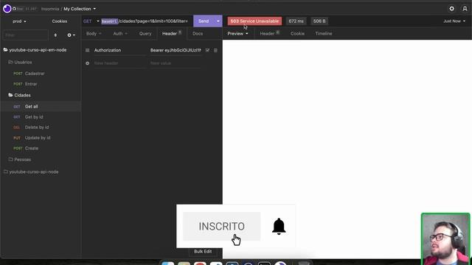The width and height of the screenshot is (472, 265).
Task: Delete the Authorization header with trash icon
Action: [x=215, y=50]
